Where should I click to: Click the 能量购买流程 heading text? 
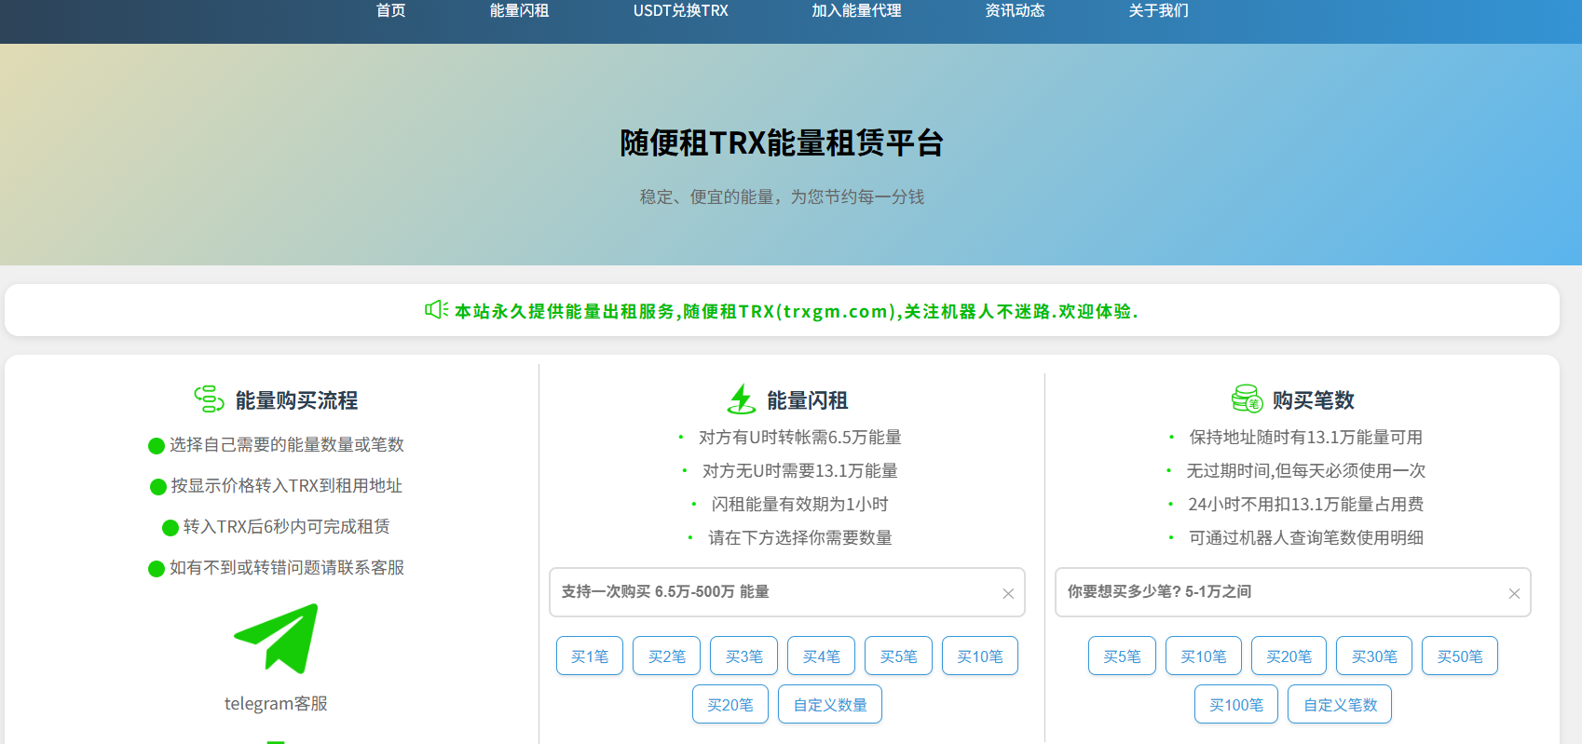296,400
